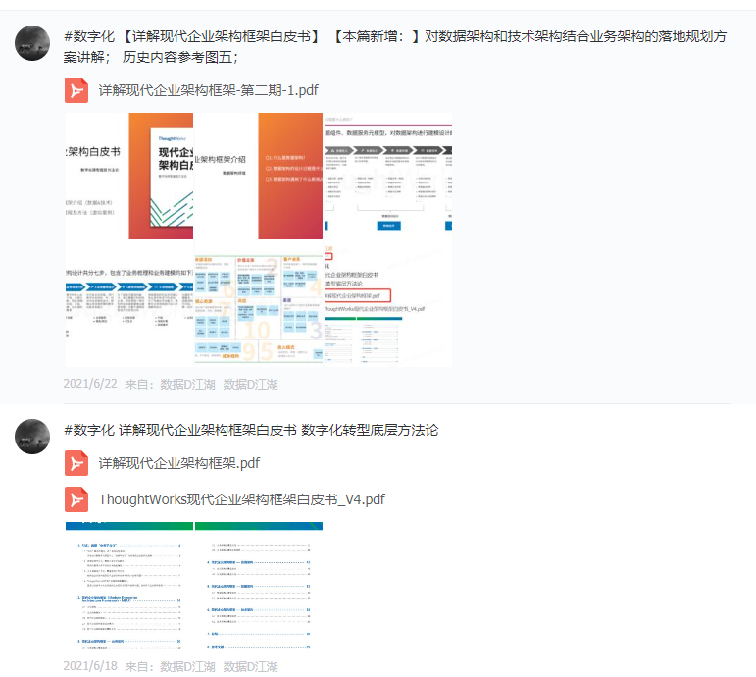756x677 pixels.
Task: Open file 详解现代企业架构框架.pdf
Action: (x=178, y=463)
